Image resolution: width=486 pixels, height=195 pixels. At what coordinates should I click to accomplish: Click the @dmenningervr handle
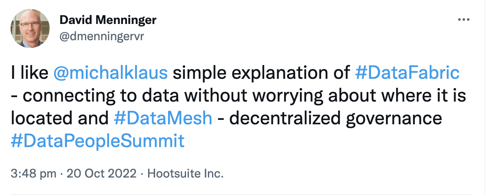click(102, 36)
